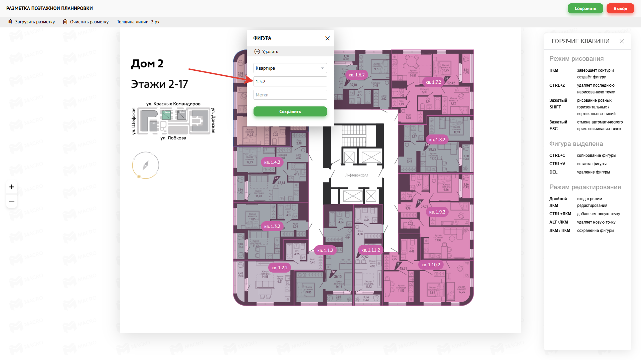
Task: Select apartment label кв. 1.7.2
Action: coord(433,82)
